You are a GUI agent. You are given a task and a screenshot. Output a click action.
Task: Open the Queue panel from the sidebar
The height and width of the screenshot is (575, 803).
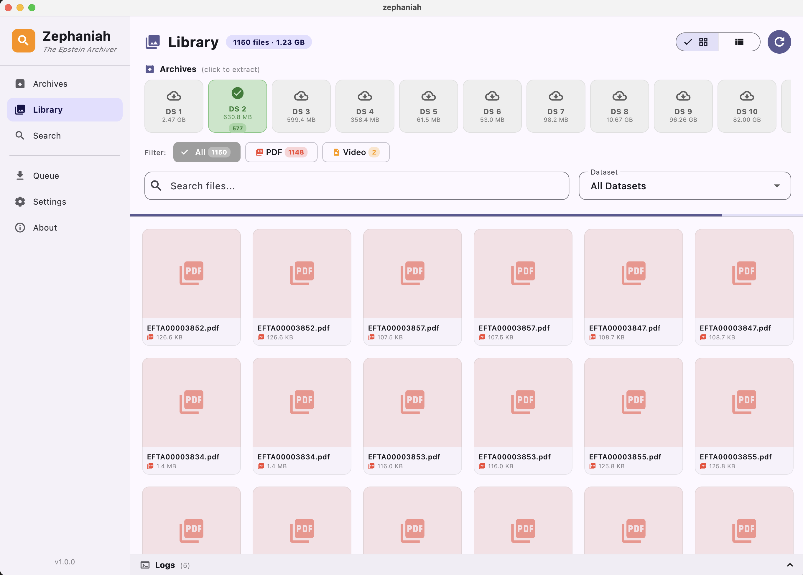click(46, 176)
